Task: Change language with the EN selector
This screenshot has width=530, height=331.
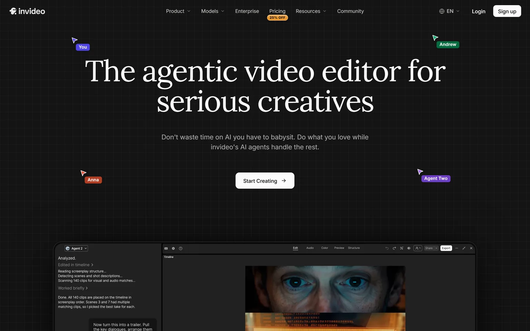Action: 449,11
